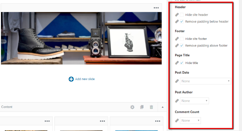Image resolution: width=242 pixels, height=131 pixels.
Task: Select the slide image with shoe and camera
Action: (81, 38)
